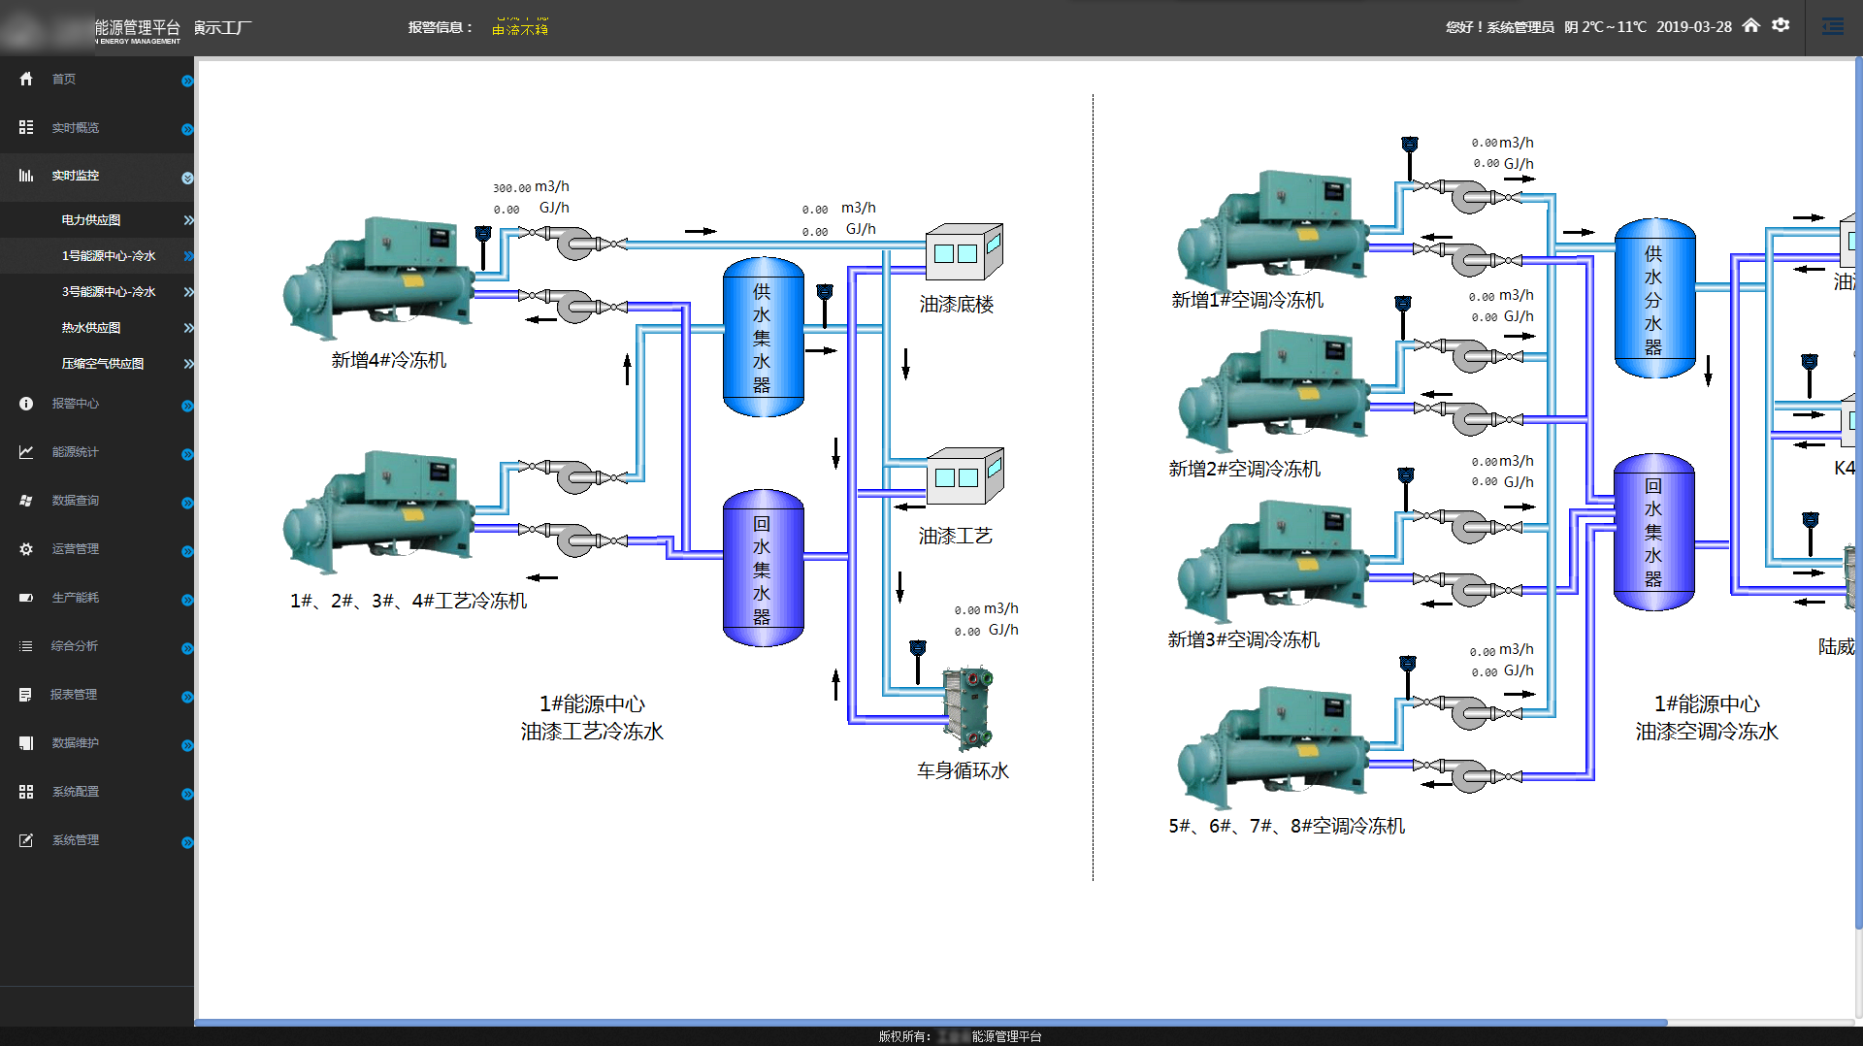Select 3号能源中心-冷水 submenu item
This screenshot has width=1863, height=1046.
(97, 292)
